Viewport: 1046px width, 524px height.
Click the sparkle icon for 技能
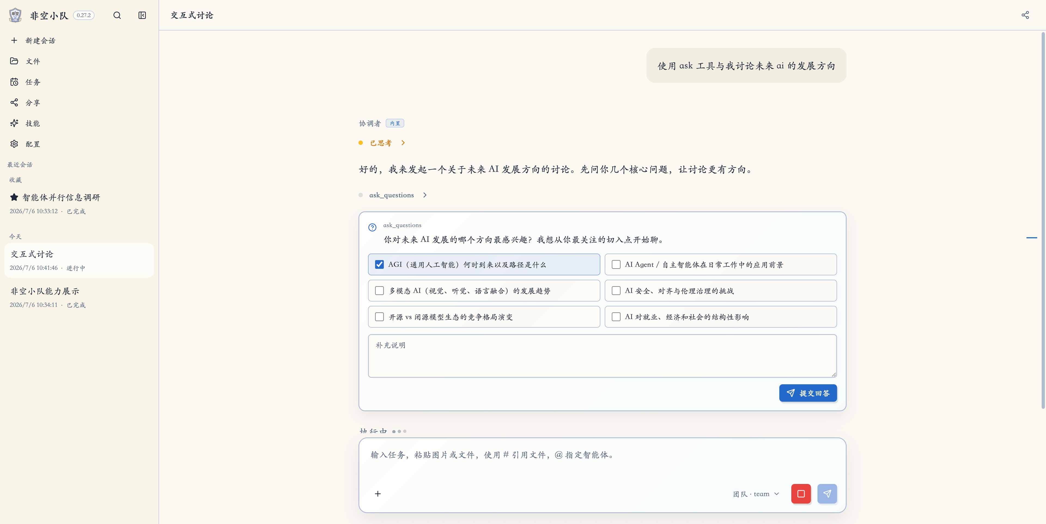tap(14, 123)
